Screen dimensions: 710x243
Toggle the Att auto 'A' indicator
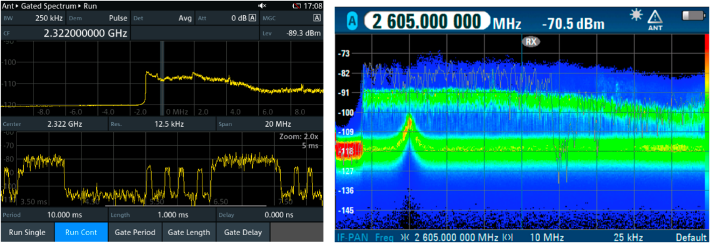click(x=252, y=18)
